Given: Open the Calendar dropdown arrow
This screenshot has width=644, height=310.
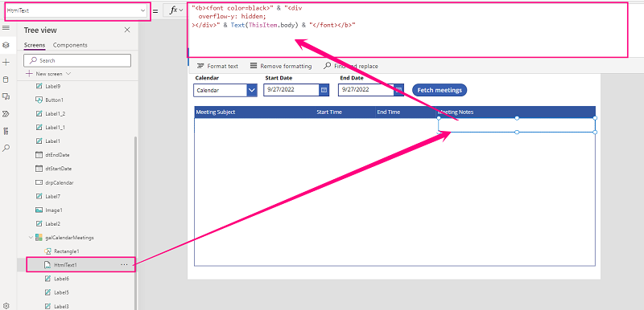Looking at the screenshot, I should pos(252,90).
